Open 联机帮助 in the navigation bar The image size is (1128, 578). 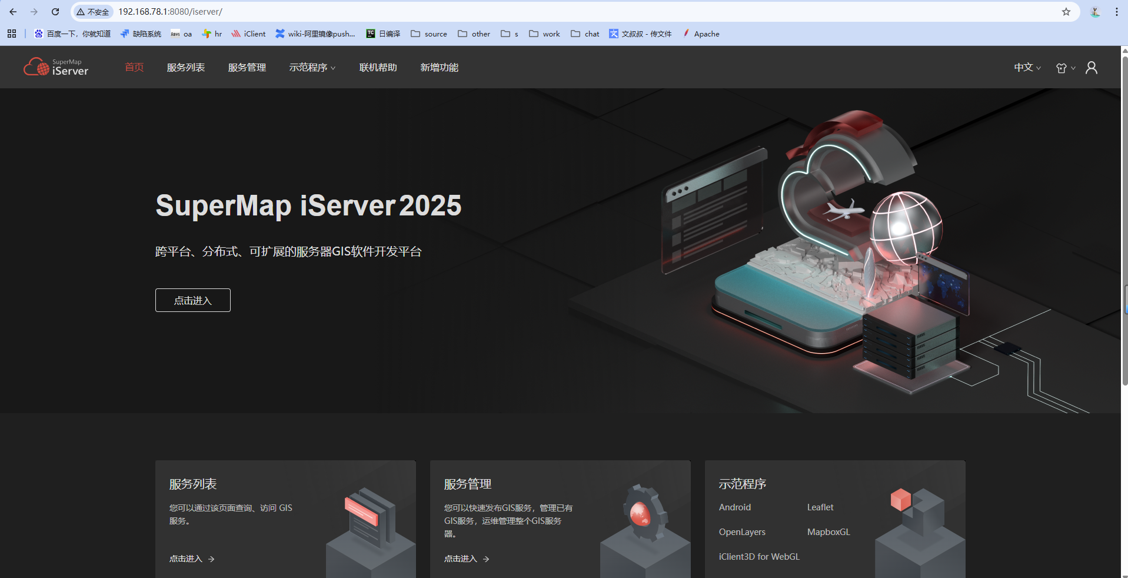tap(378, 68)
